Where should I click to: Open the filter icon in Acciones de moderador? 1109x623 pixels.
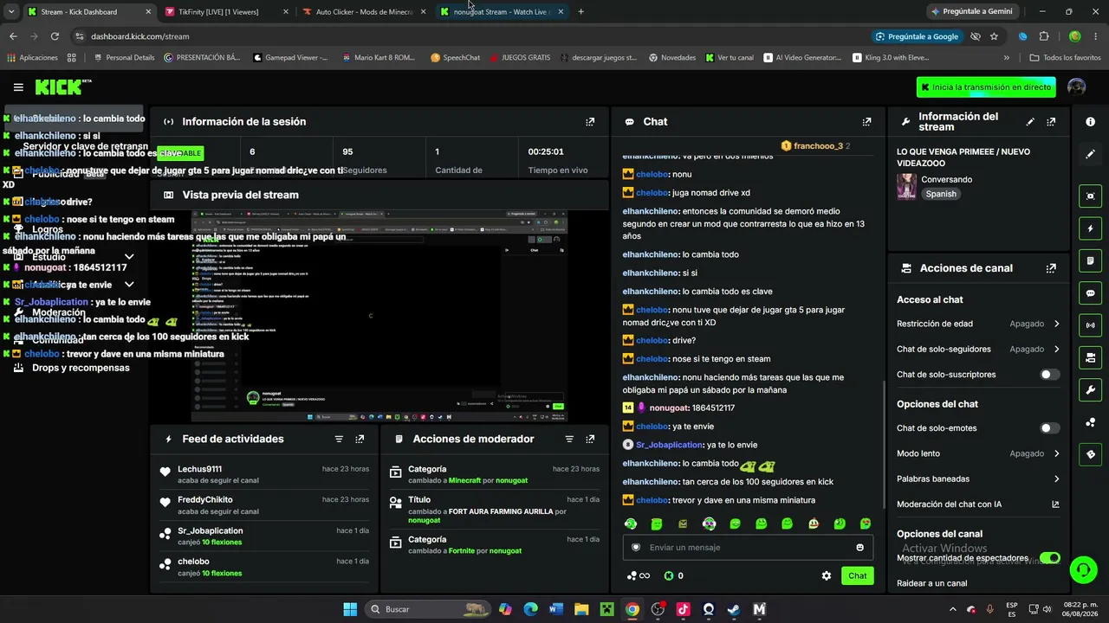569,440
